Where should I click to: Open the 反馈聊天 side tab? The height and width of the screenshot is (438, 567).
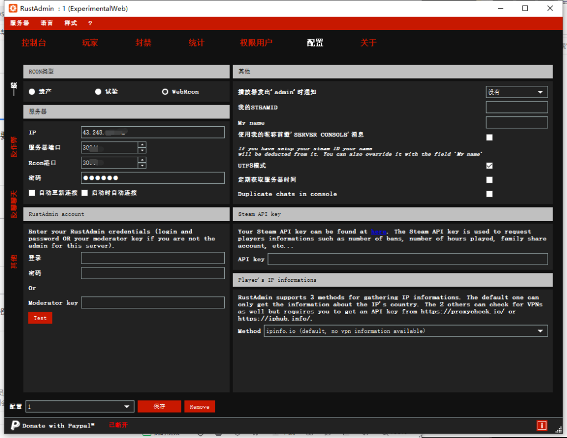point(14,204)
